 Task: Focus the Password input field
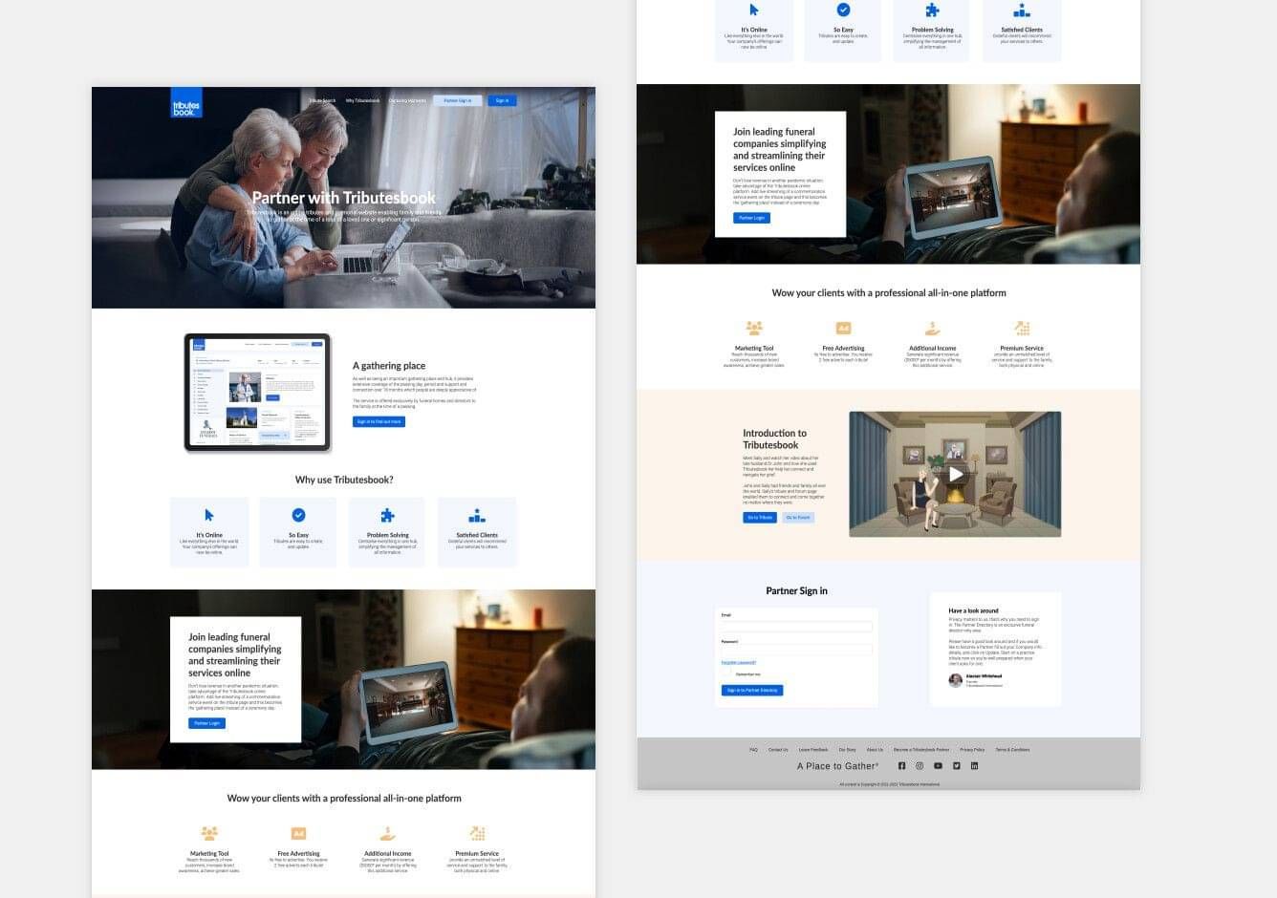coord(796,650)
